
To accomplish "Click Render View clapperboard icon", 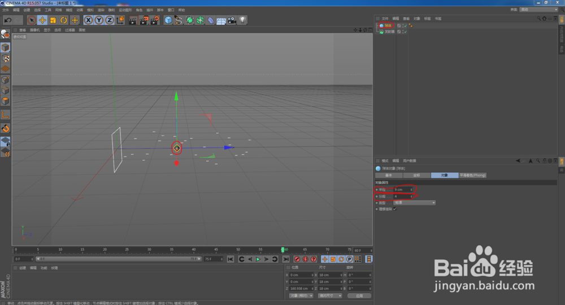I will point(133,20).
